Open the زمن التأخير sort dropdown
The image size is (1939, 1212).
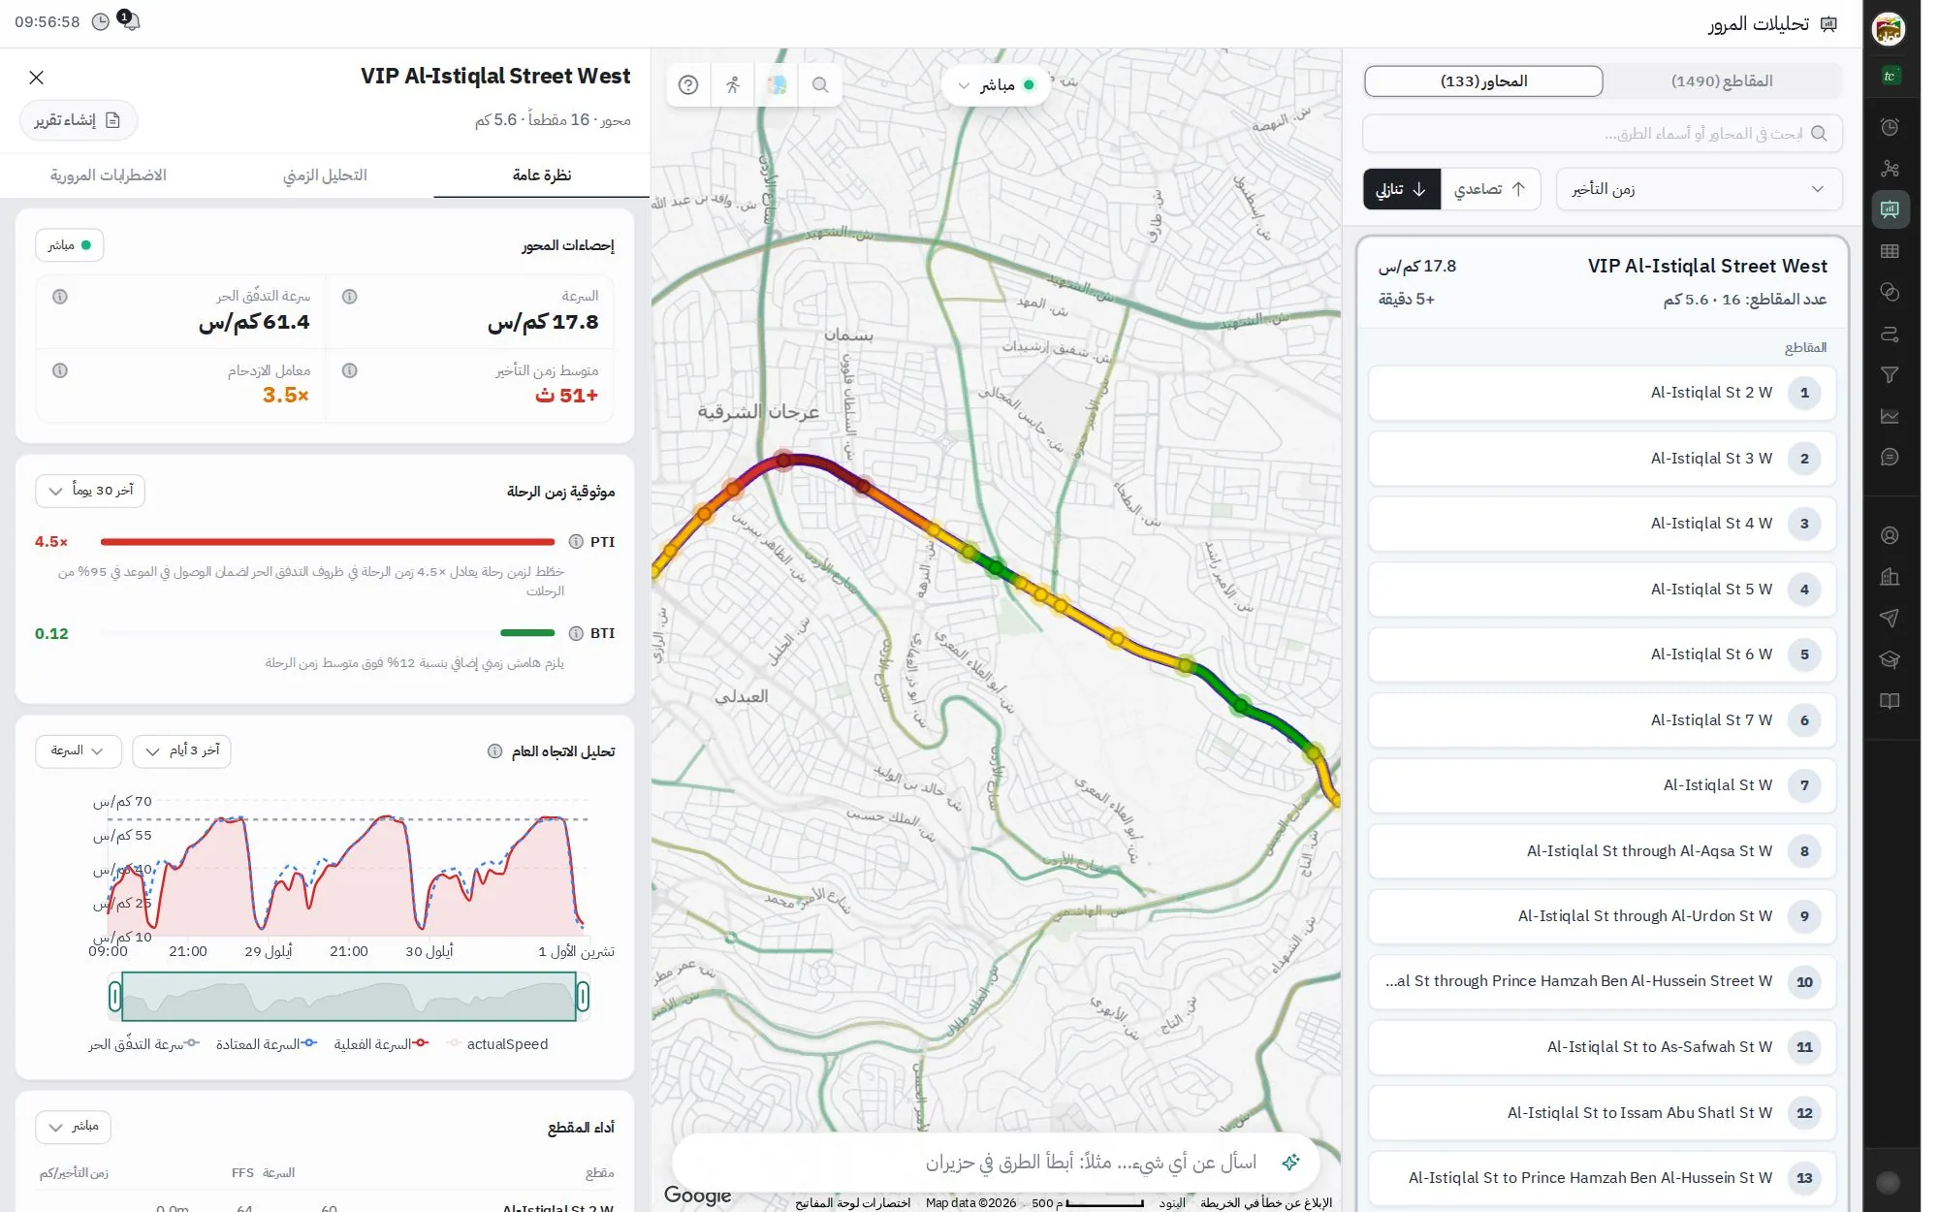point(1699,189)
